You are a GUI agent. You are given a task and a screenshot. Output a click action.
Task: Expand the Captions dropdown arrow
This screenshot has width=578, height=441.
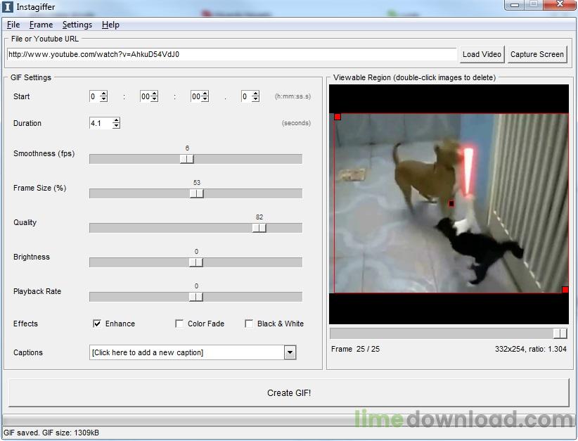pos(290,352)
